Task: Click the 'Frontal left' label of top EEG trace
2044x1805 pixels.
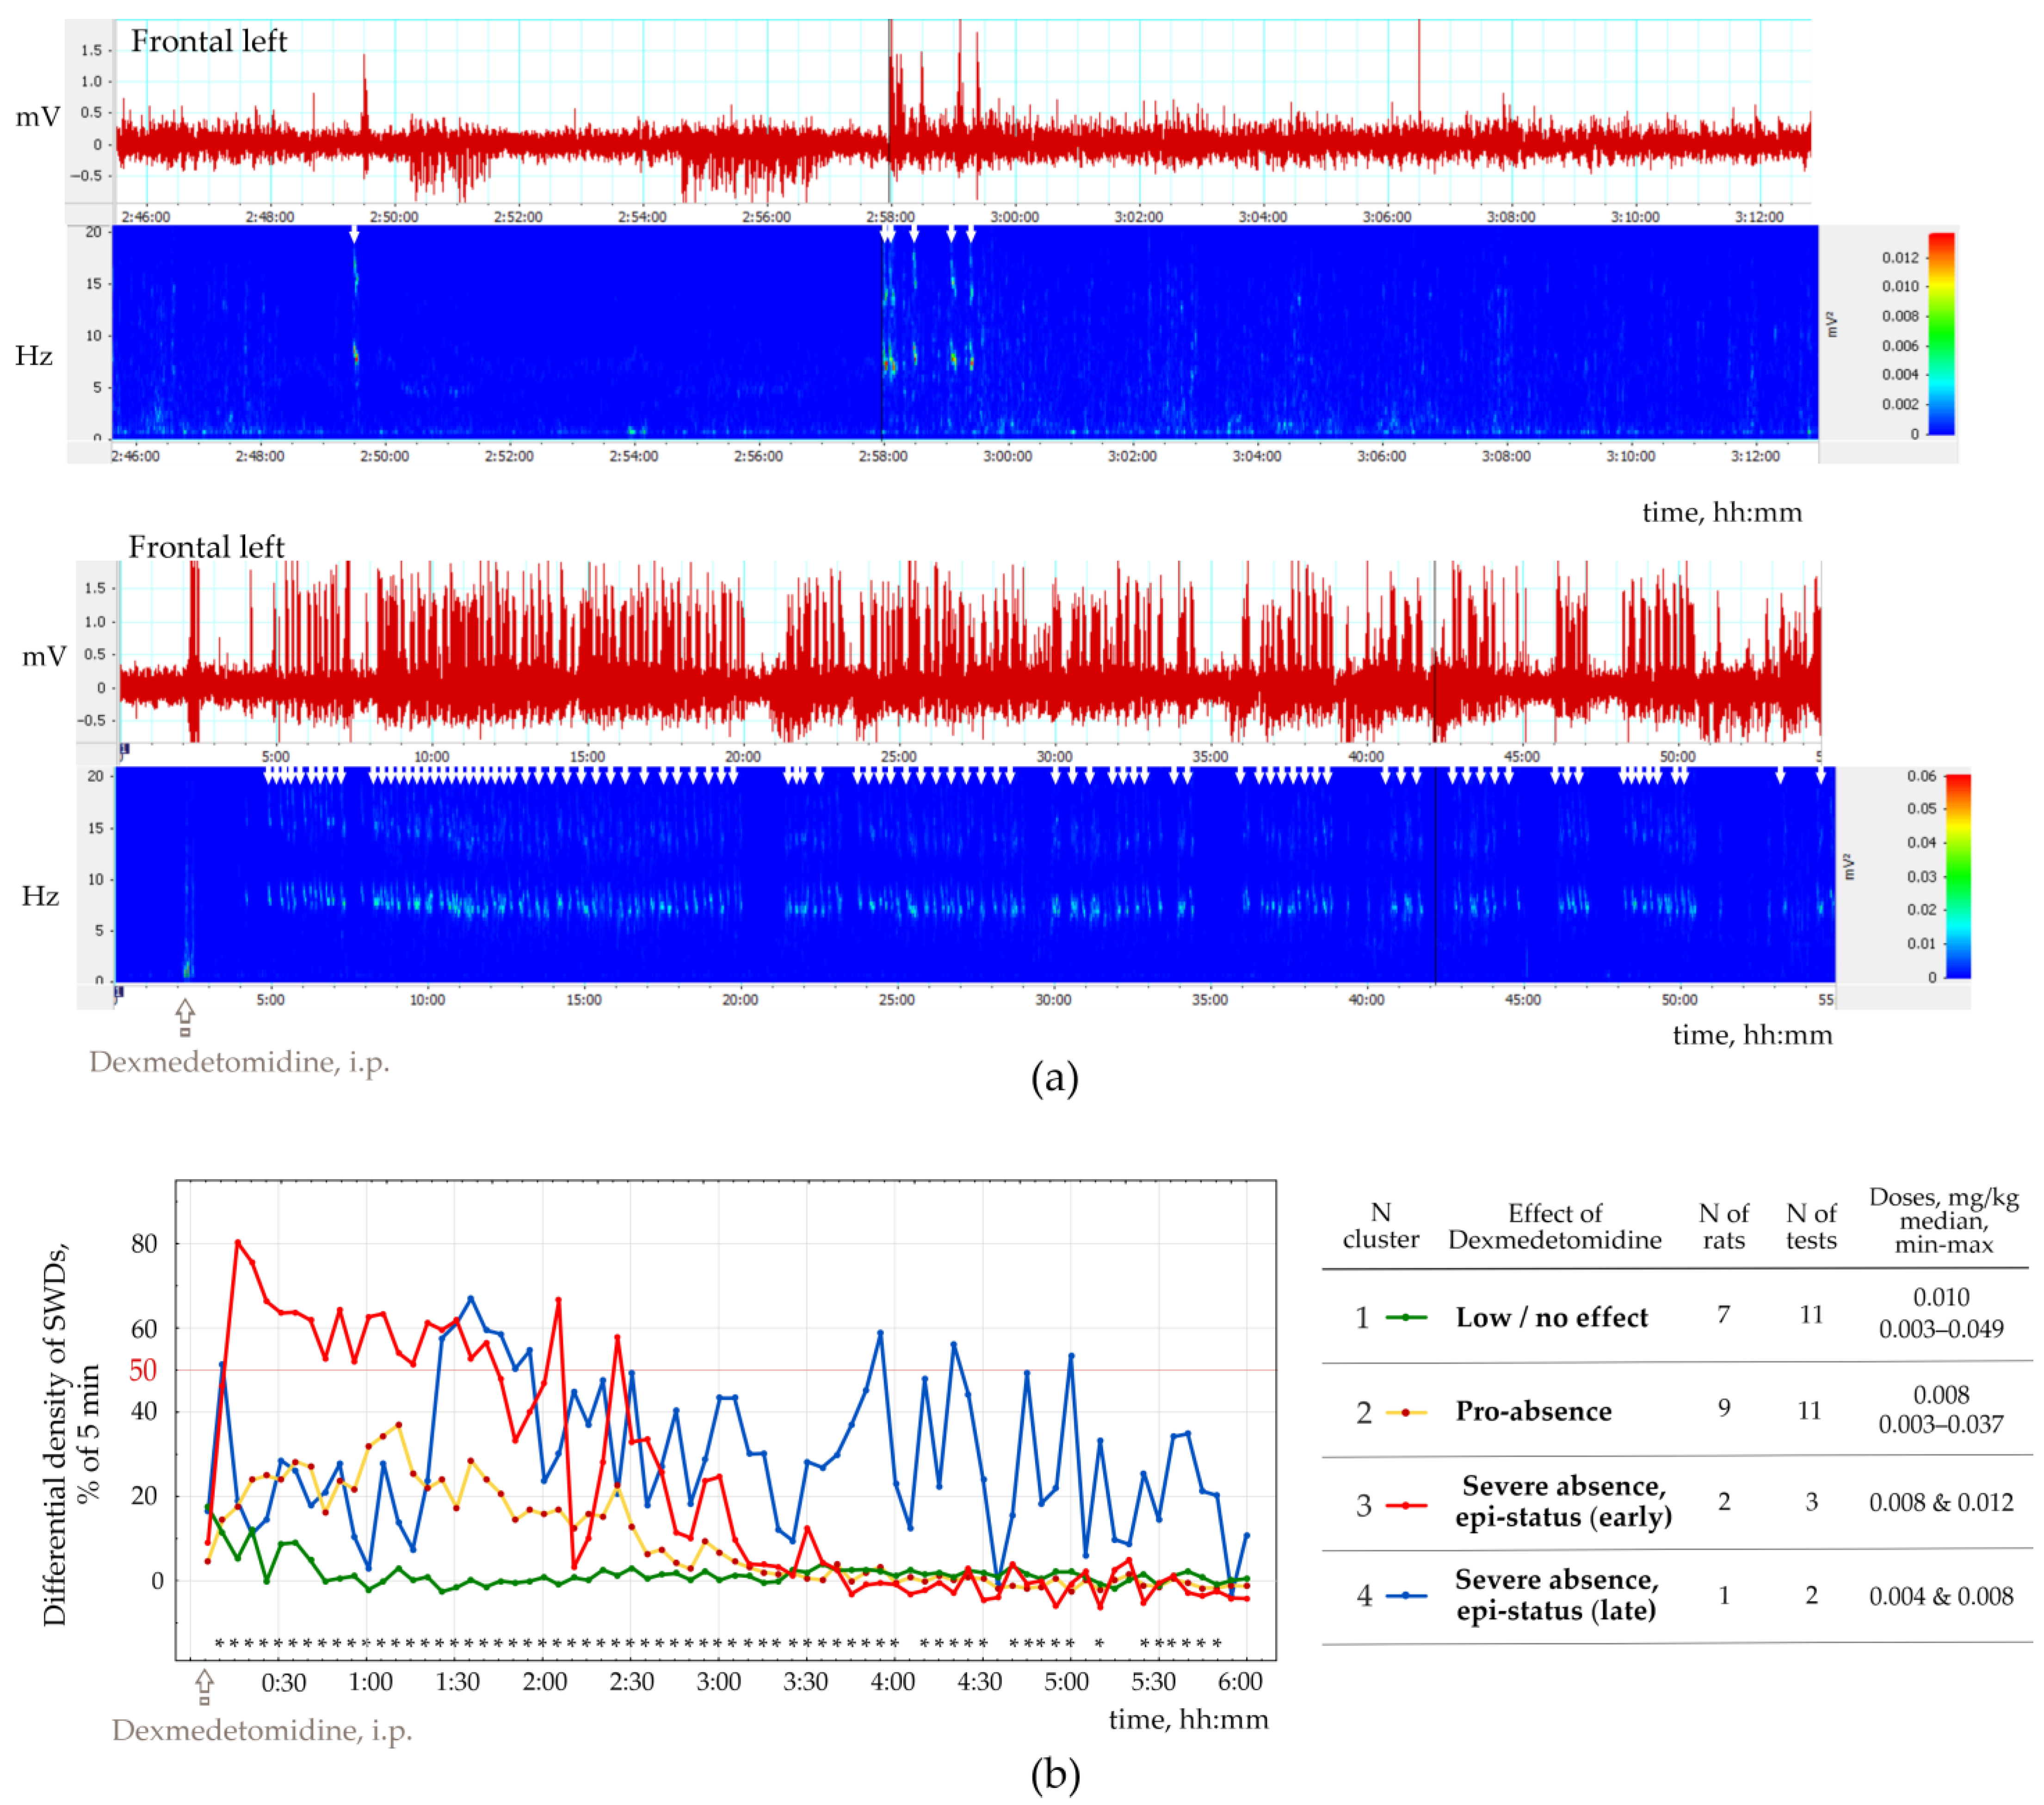Action: coord(209,41)
